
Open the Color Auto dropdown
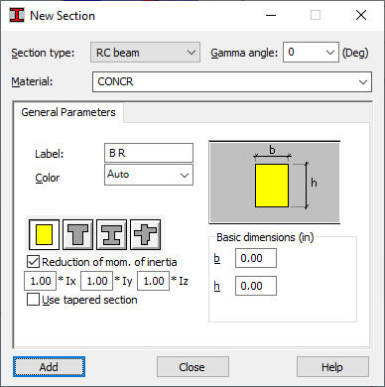tap(149, 175)
